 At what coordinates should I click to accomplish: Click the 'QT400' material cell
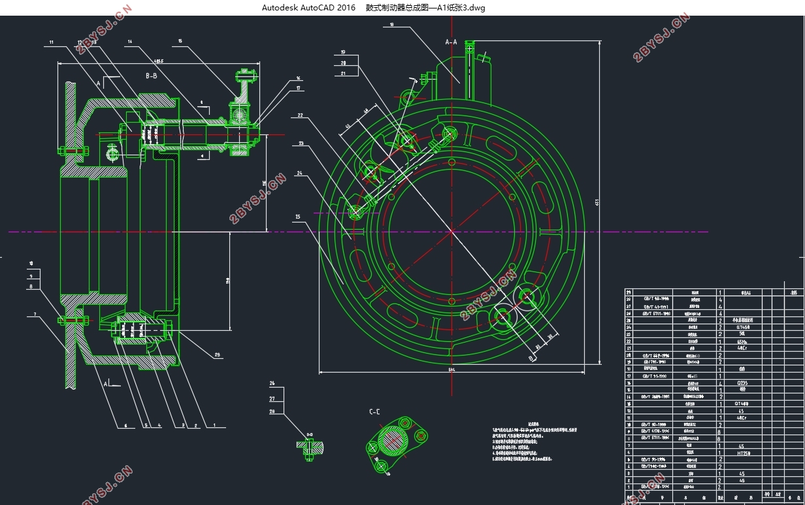[x=744, y=404]
